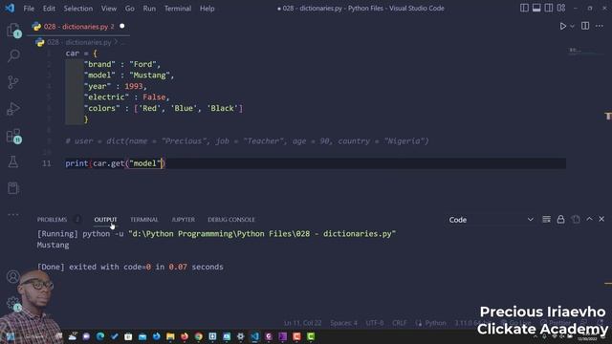Show additional views ellipsis in activity bar
Image resolution: width=612 pixels, height=344 pixels.
(x=12, y=214)
